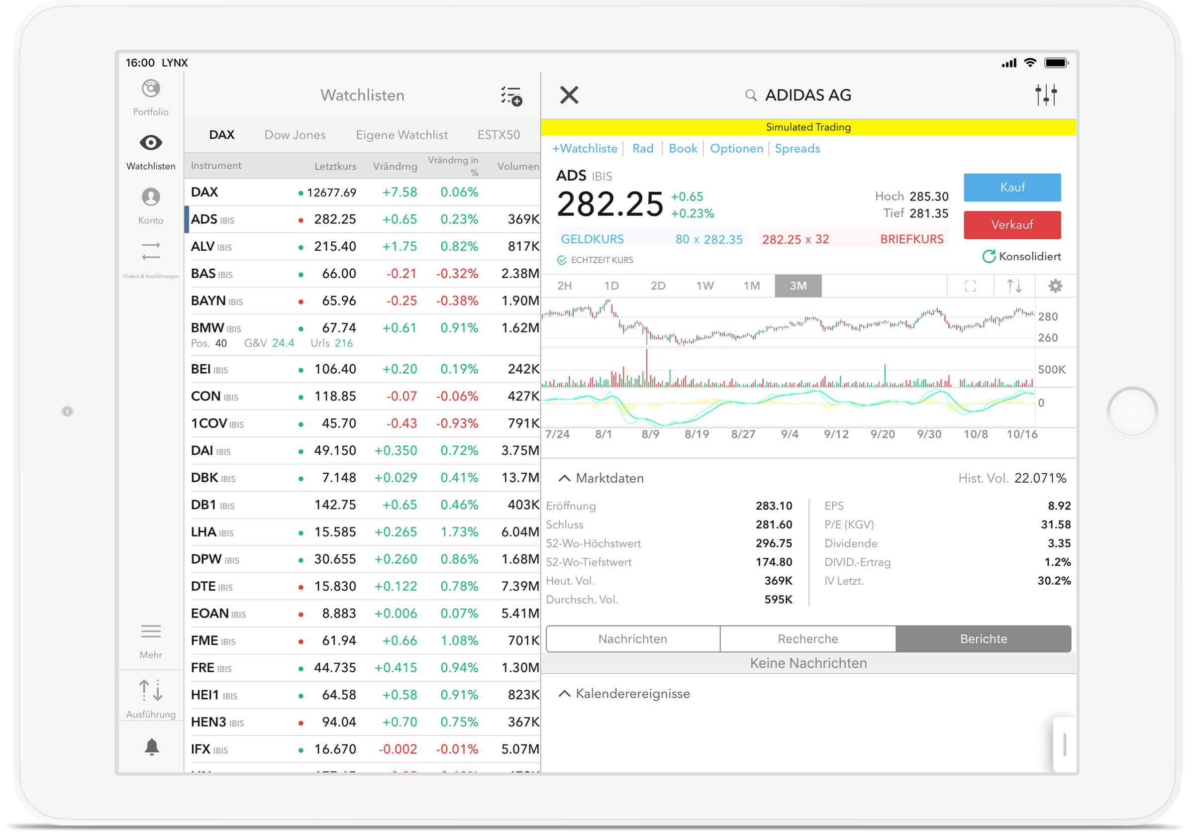The height and width of the screenshot is (836, 1194).
Task: Select the 1COV watchlist row
Action: 363,423
